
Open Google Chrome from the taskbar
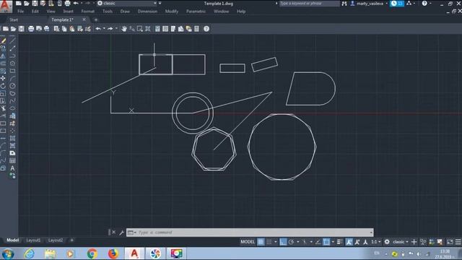coord(92,253)
